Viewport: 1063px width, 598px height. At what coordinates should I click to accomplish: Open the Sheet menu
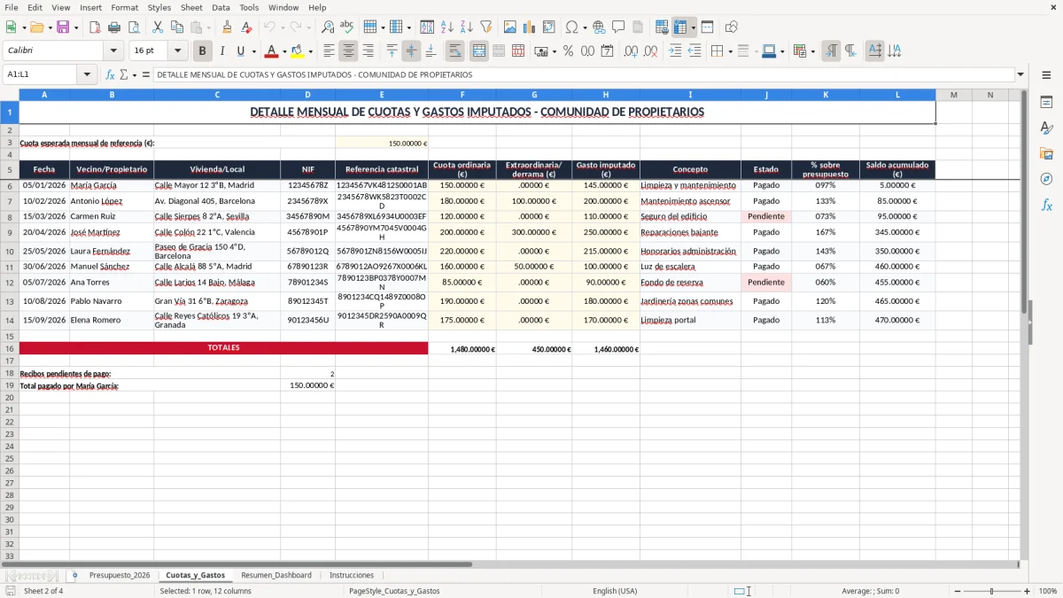(x=191, y=7)
